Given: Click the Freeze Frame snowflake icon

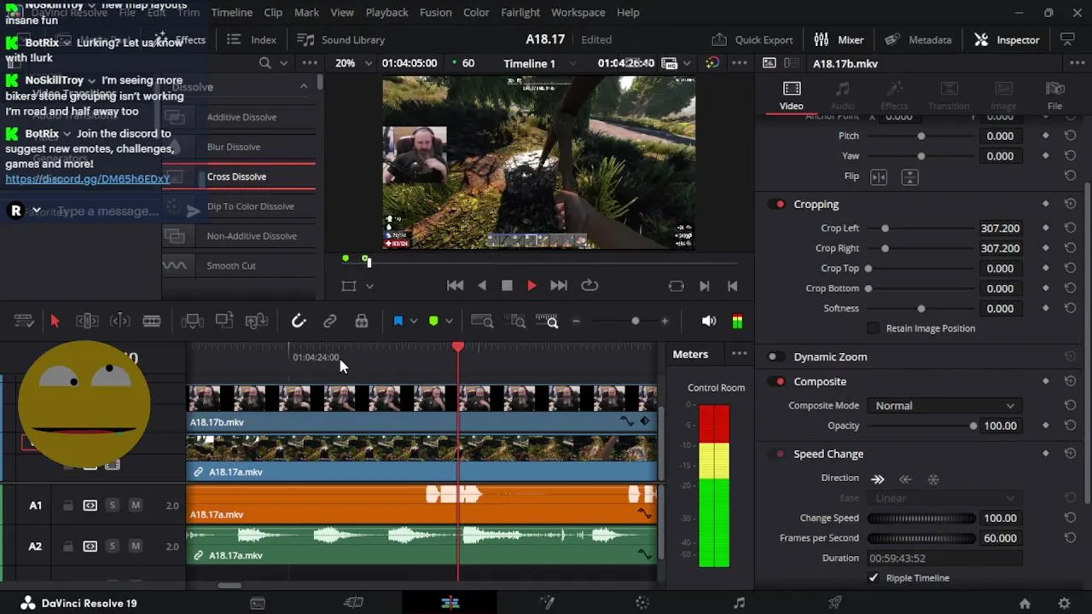Looking at the screenshot, I should point(933,479).
